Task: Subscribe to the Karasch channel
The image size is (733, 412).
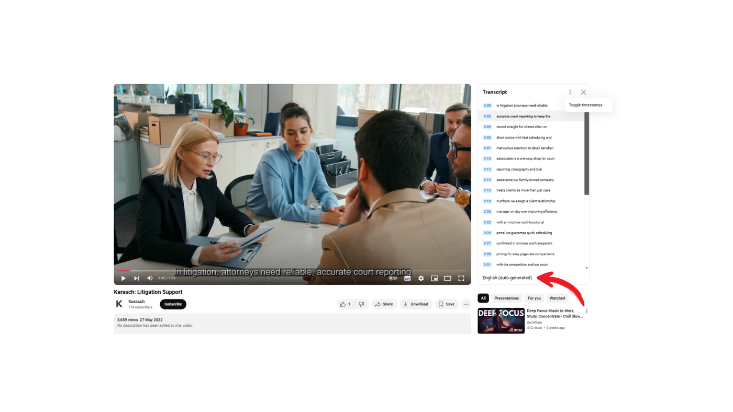Action: [x=173, y=304]
